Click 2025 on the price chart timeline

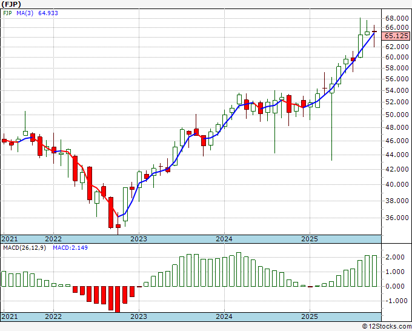310,239
